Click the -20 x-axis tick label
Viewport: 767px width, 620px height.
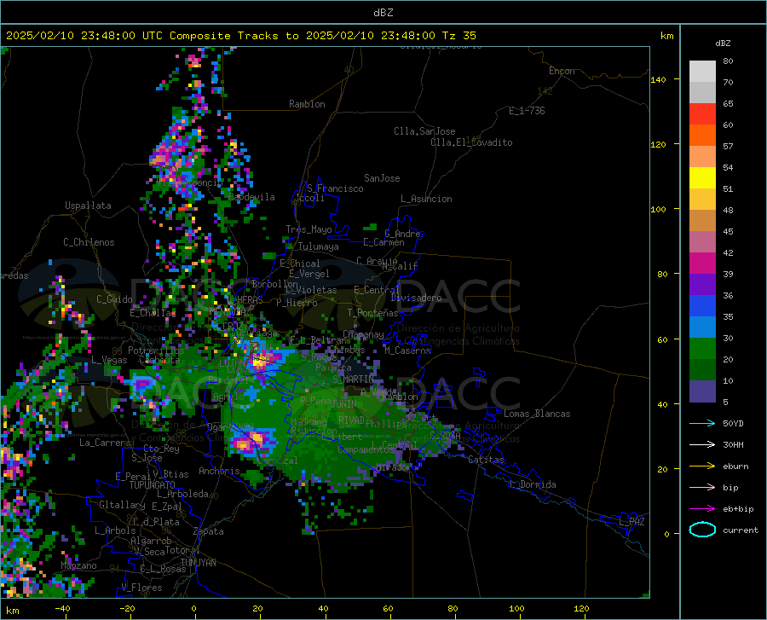coord(127,609)
